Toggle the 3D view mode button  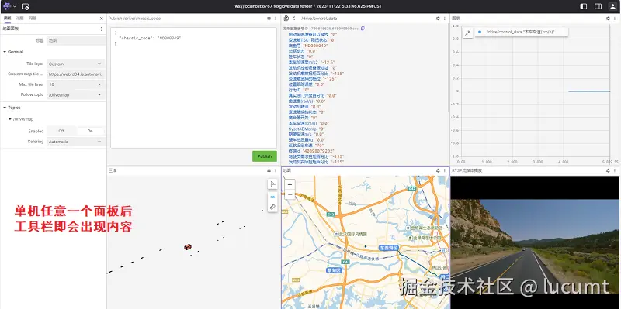pos(272,197)
